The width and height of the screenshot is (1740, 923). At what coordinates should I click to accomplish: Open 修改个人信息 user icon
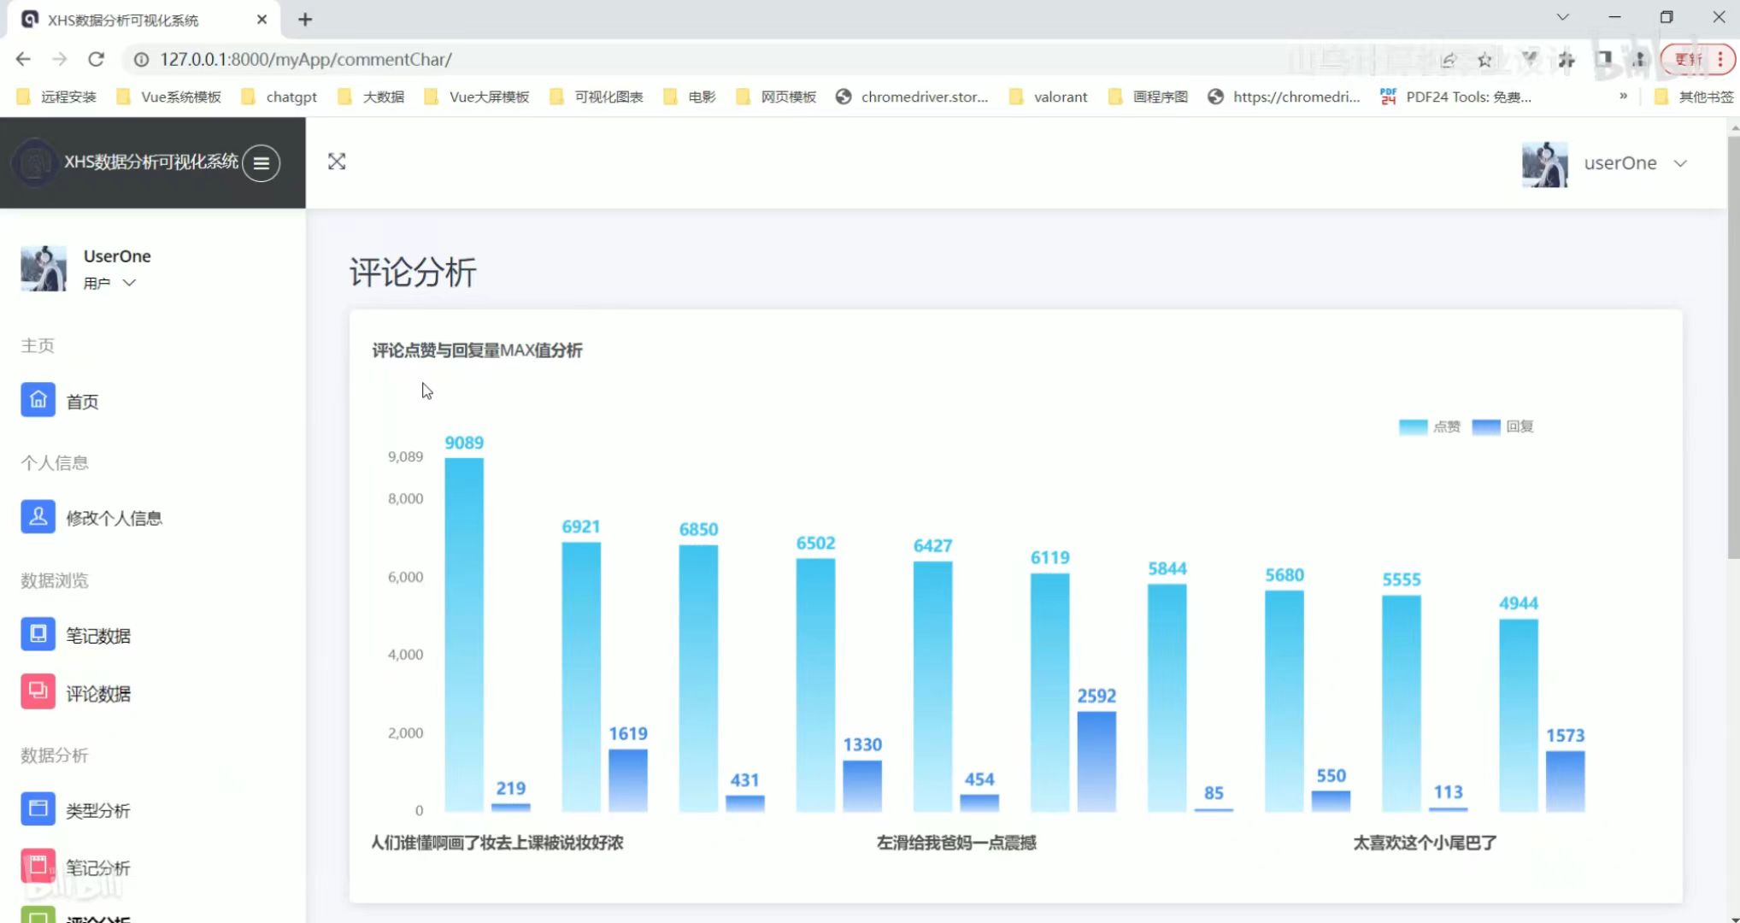38,517
